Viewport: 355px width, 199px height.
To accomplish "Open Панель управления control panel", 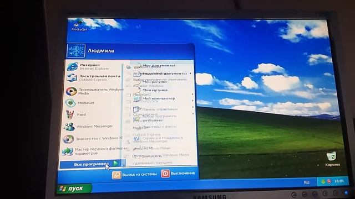I will coord(160,109).
